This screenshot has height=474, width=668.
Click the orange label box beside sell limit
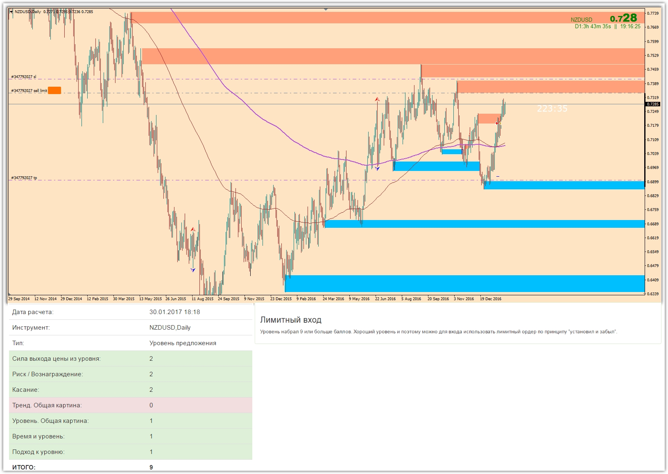pos(54,90)
